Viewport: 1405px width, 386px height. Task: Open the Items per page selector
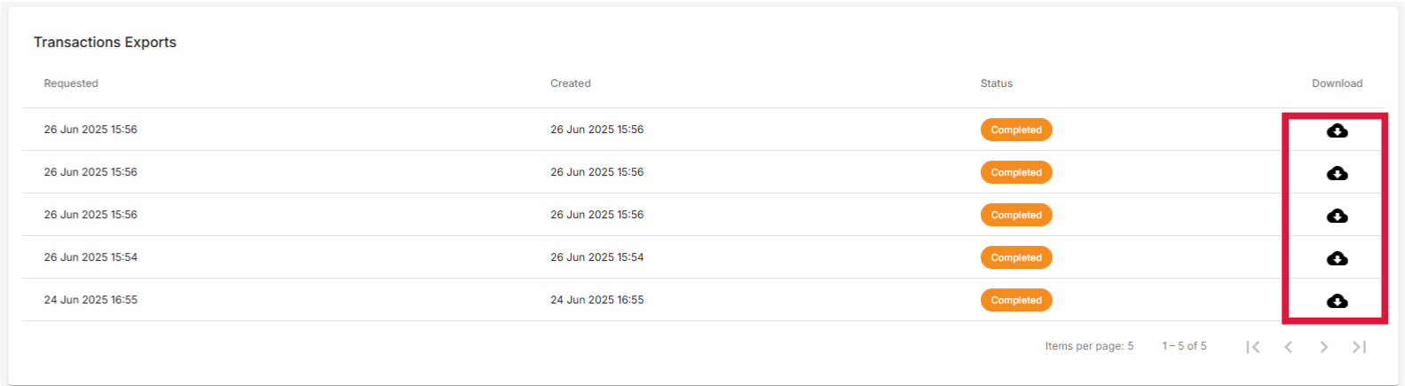(1089, 346)
